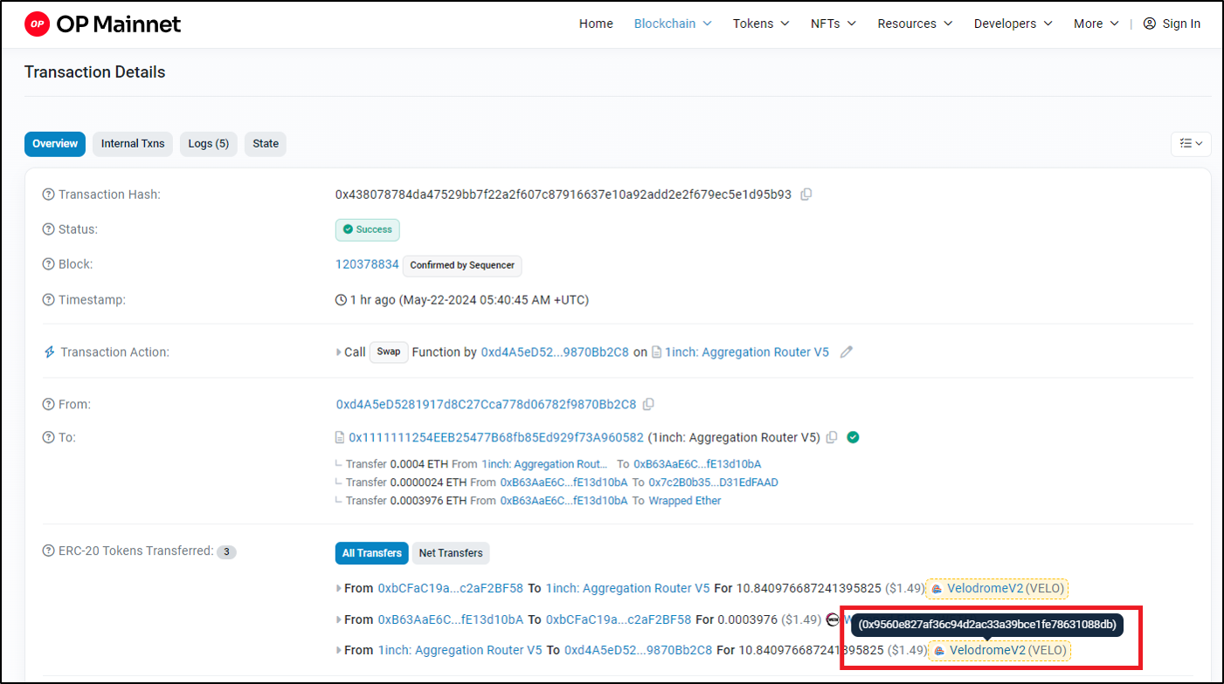Open the Tokens dropdown
Viewport: 1224px width, 684px height.
(x=761, y=24)
